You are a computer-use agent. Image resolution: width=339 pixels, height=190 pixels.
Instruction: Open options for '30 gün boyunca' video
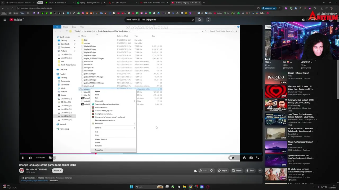[317, 169]
